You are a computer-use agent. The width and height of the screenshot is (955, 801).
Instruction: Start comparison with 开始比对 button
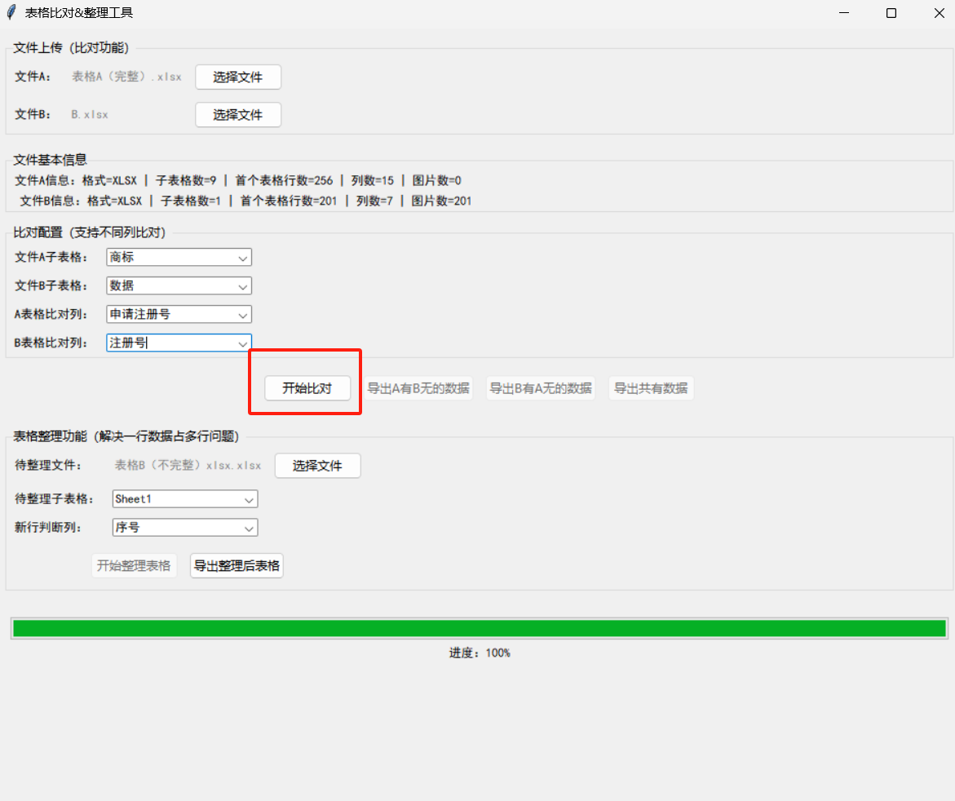pos(307,388)
